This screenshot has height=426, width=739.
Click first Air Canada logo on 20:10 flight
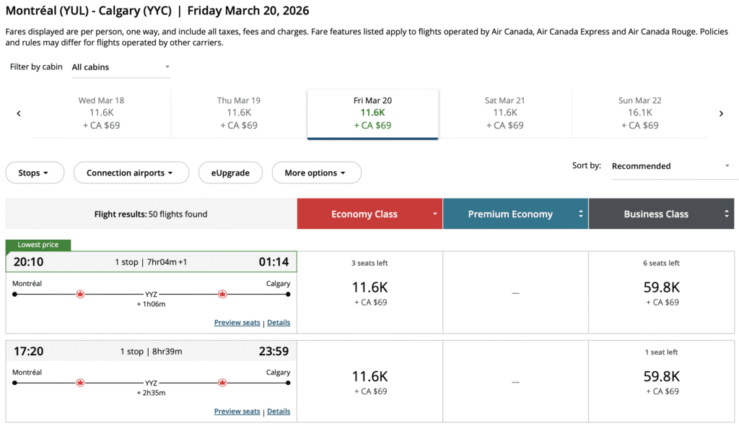click(80, 294)
